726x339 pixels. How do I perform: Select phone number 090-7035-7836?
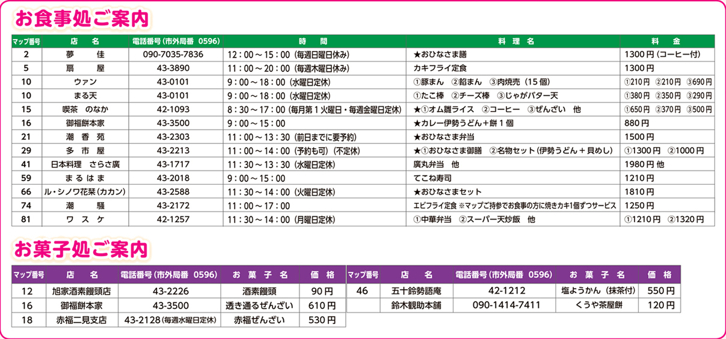click(173, 55)
